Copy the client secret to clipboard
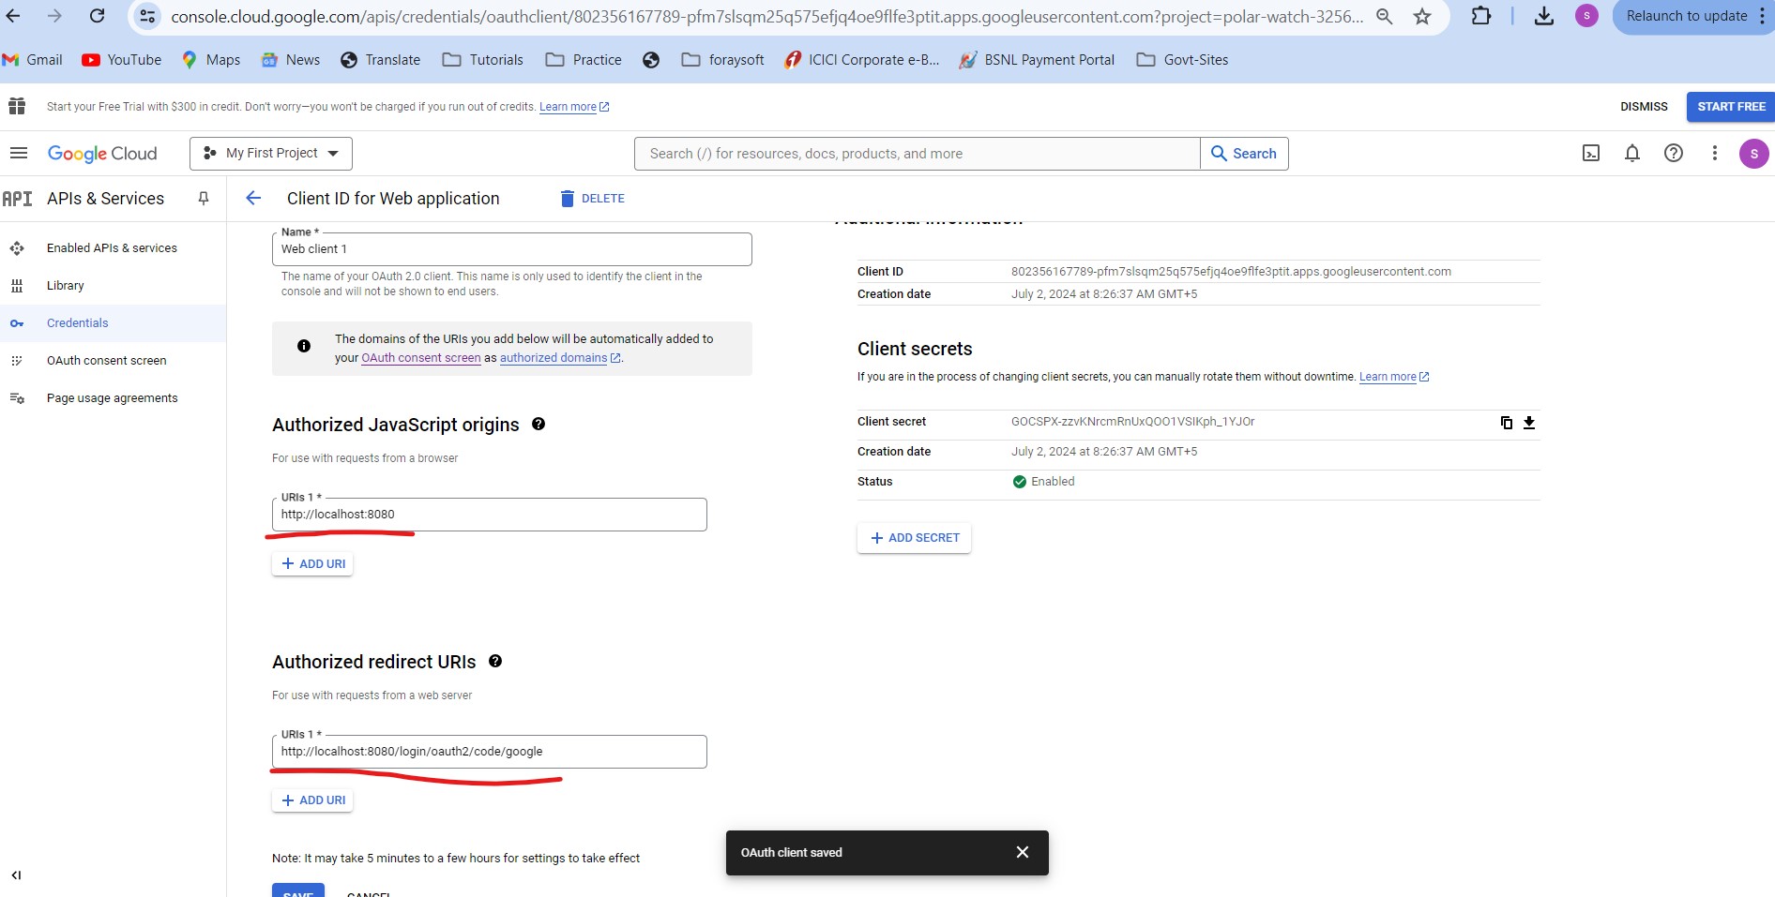The height and width of the screenshot is (897, 1775). (1506, 423)
